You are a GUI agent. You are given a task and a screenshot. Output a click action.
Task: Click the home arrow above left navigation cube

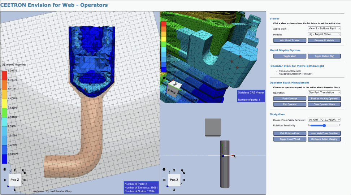pos(4,169)
